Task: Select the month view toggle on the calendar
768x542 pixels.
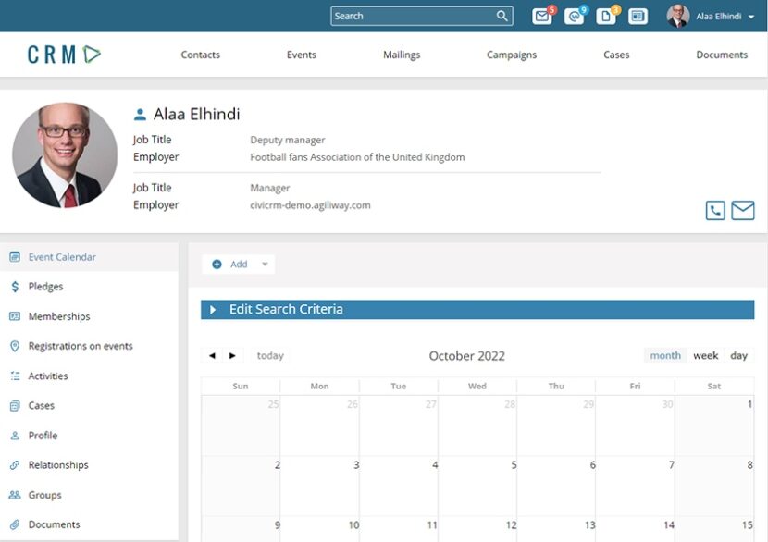Action: point(664,354)
